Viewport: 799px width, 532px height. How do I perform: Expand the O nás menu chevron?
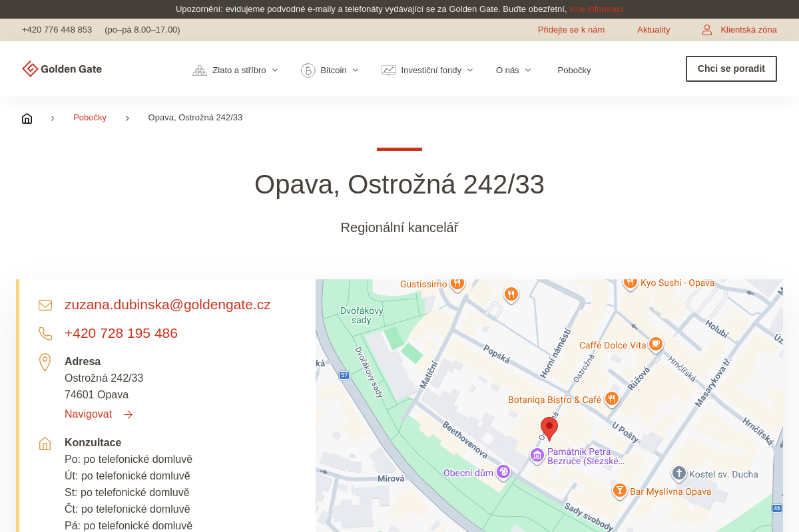coord(528,70)
